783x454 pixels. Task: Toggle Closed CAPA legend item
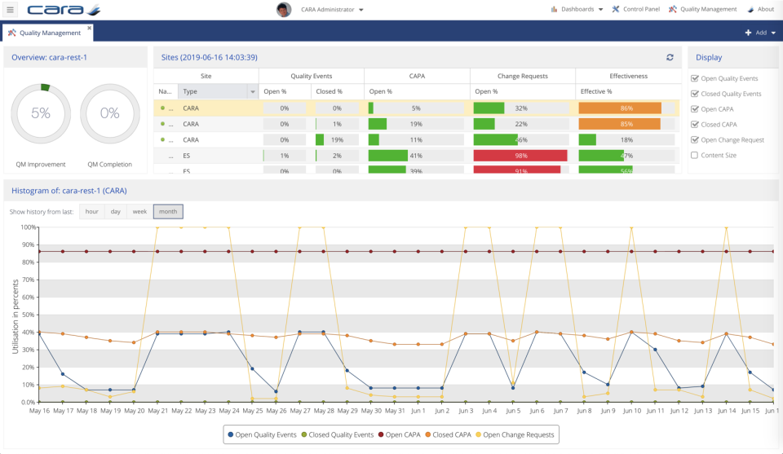point(448,434)
